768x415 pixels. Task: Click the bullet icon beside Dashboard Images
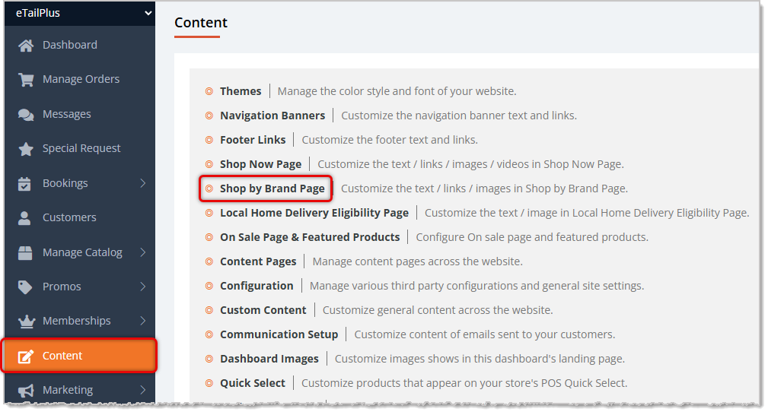[209, 360]
